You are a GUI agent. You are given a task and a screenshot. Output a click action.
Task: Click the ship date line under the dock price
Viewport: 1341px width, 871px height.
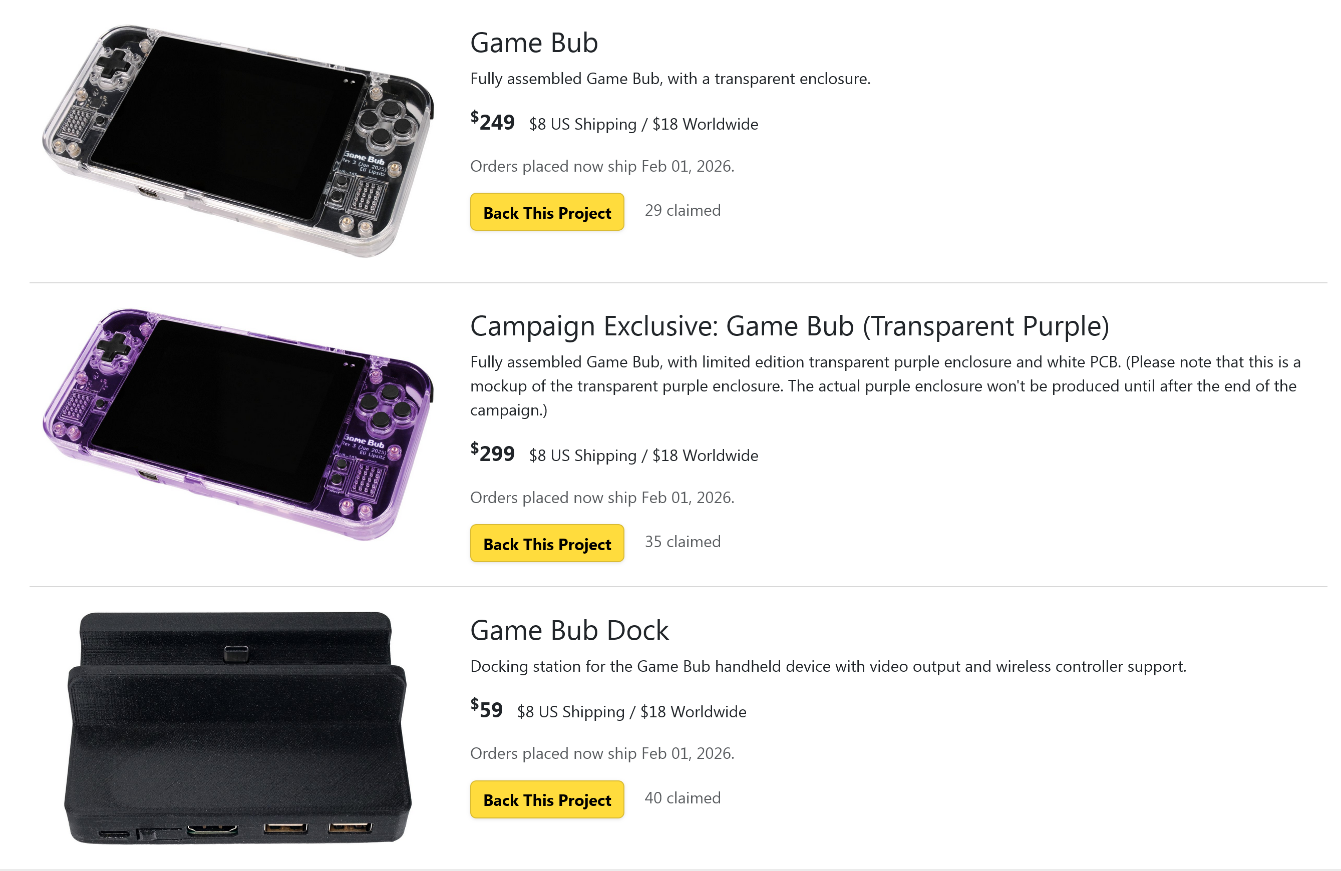(602, 753)
